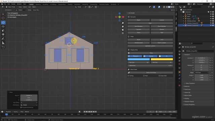Open the rotation Mode XYZ Euler dropdown
This screenshot has width=215, height=121.
[x=202, y=73]
